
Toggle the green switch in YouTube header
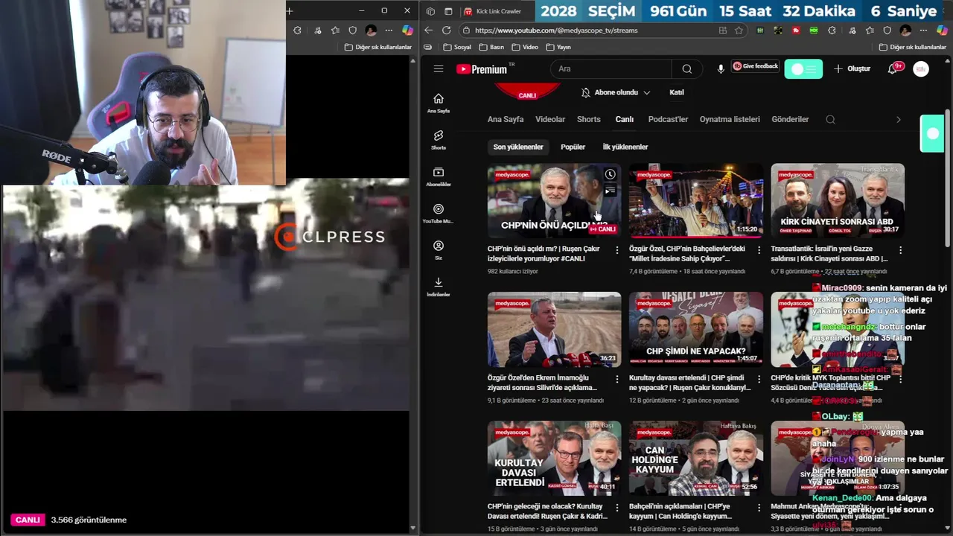[x=803, y=69]
